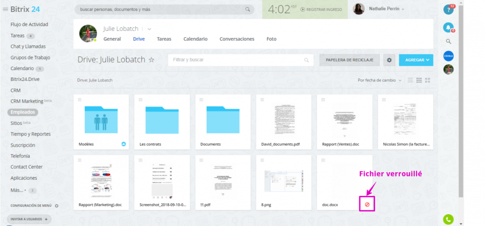Viewport: 485px width, 226px height.
Task: Open the drive settings gear button
Action: pos(389,60)
